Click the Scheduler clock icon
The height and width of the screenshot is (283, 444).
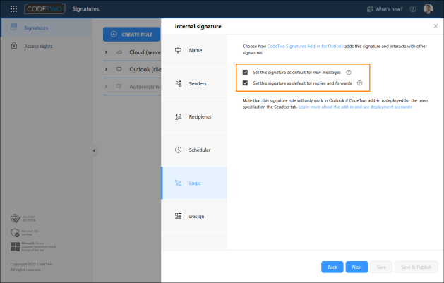pyautogui.click(x=178, y=150)
